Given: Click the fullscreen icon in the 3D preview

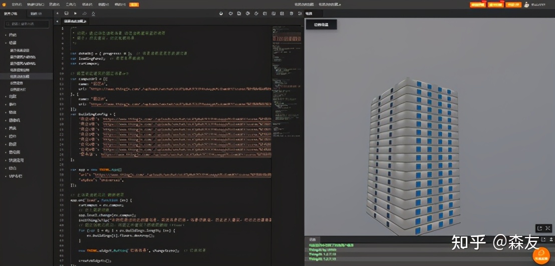Looking at the screenshot, I should click(547, 228).
